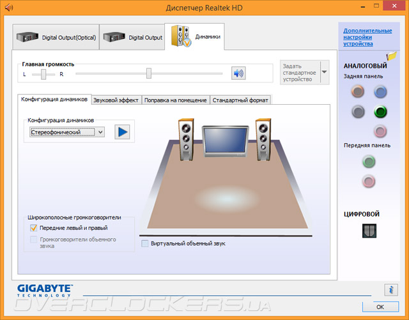Screen dimensions: 409x320
Task: Open the speaker configuration dropdown Стереофонический
Action: click(x=67, y=132)
